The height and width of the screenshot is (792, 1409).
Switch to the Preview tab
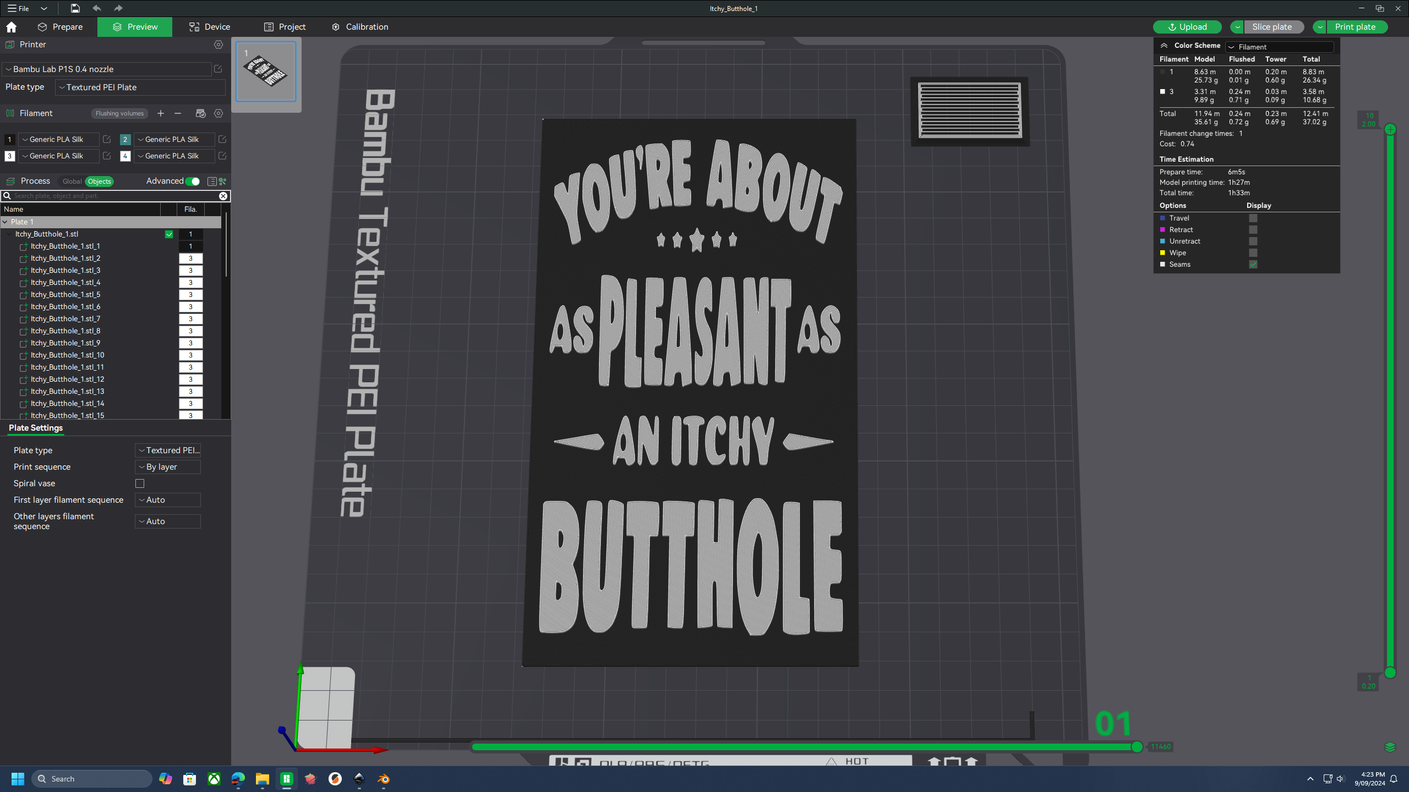pyautogui.click(x=135, y=27)
